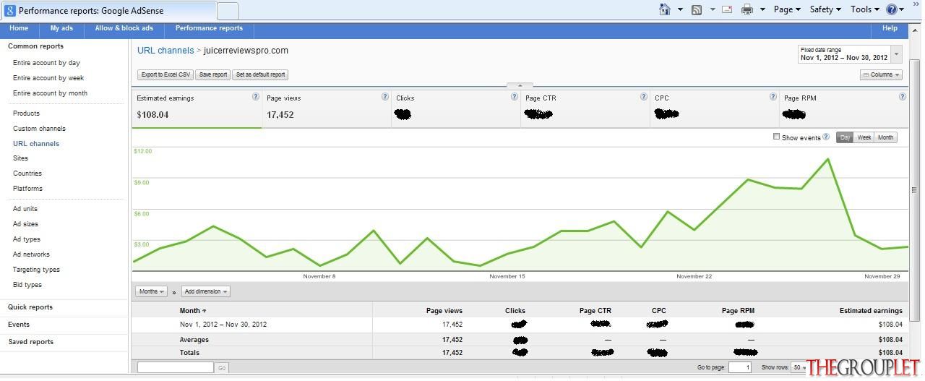925x381 pixels.
Task: Select the Estimated earnings metric tile
Action: [x=197, y=108]
